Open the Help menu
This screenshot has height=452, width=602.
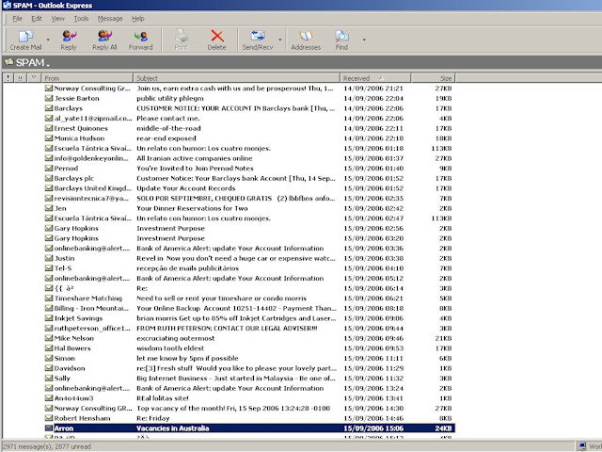pos(138,19)
